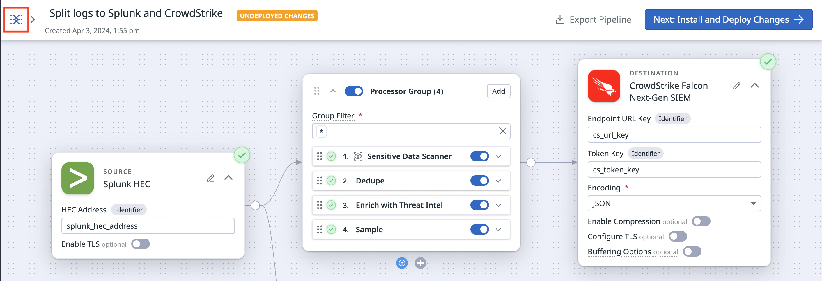Expand the Dedupe processor chevron
Screen dimensions: 822x281
click(498, 181)
